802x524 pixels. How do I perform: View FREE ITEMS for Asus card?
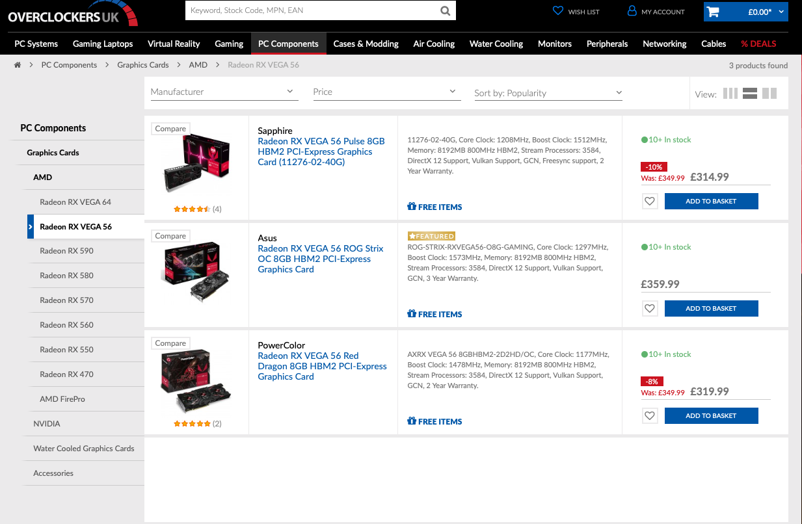pyautogui.click(x=434, y=314)
